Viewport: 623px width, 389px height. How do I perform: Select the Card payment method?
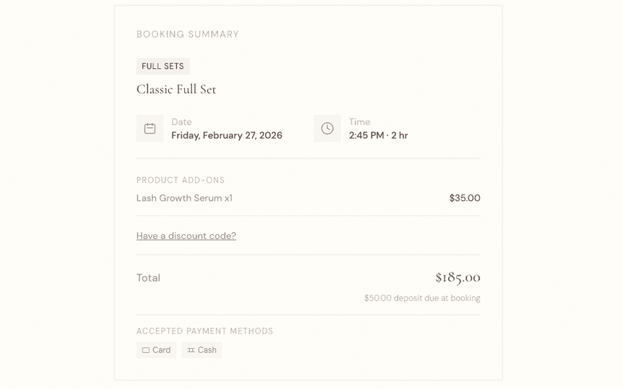point(156,350)
